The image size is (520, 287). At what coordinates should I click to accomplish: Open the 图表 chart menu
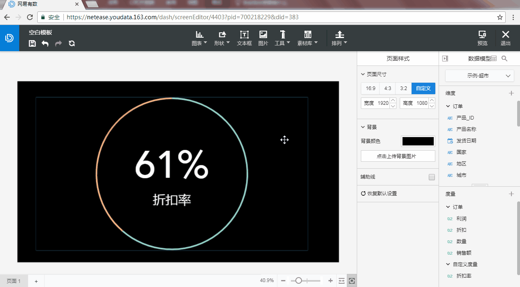[200, 38]
